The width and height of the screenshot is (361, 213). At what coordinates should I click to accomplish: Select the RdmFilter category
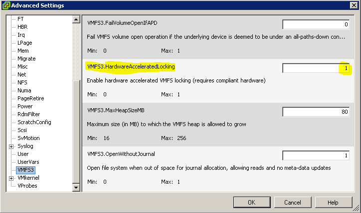click(x=28, y=114)
